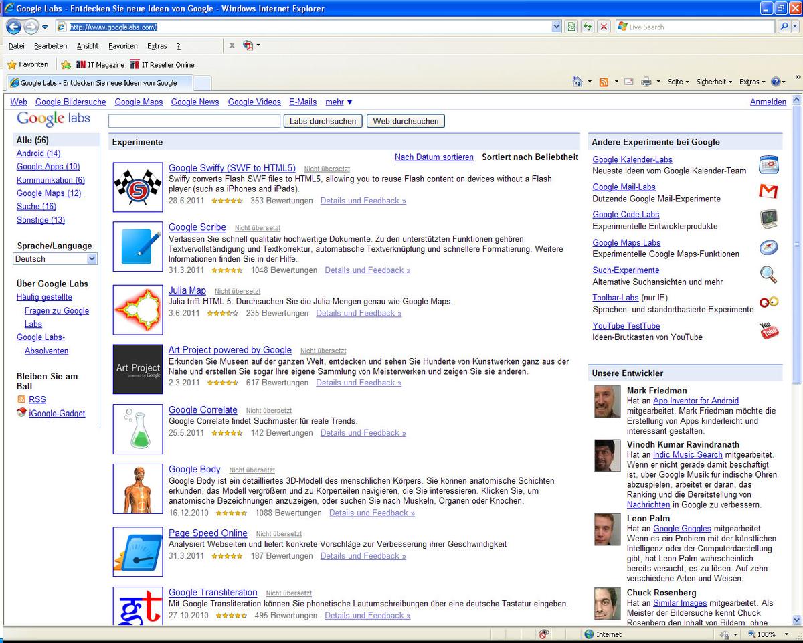Open the Sprache/Language Deutsch dropdown
This screenshot has height=643, width=803.
56,258
